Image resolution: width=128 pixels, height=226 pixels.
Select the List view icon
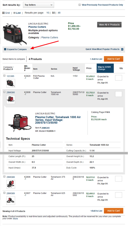click(14, 13)
